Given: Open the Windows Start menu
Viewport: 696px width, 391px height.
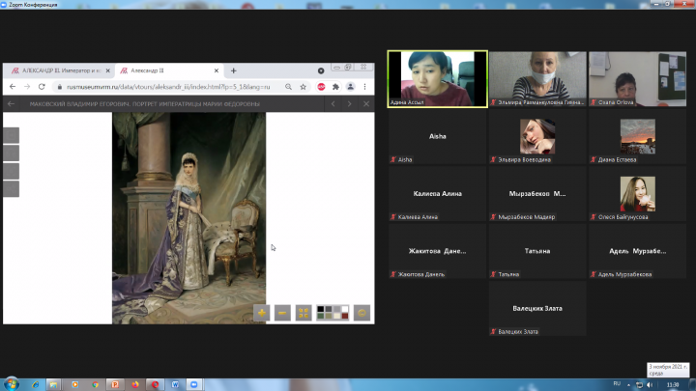Looking at the screenshot, I should [11, 384].
